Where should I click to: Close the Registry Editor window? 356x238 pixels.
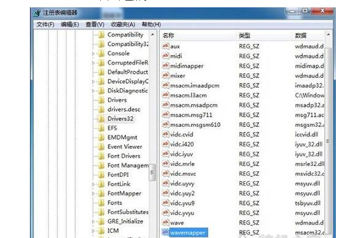click(x=322, y=10)
